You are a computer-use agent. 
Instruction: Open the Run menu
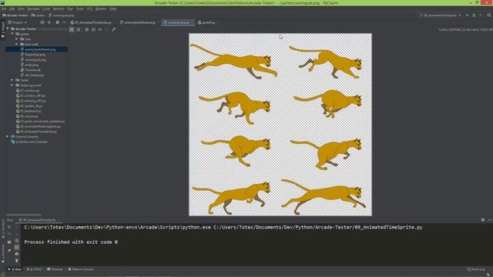pos(70,8)
